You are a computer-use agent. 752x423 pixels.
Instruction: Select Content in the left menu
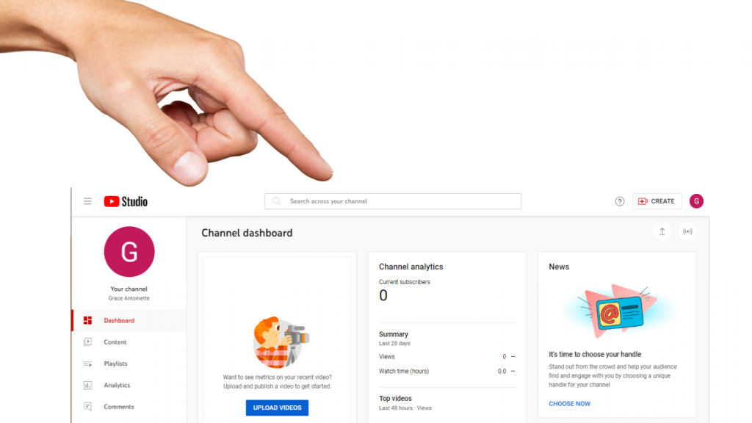[115, 342]
